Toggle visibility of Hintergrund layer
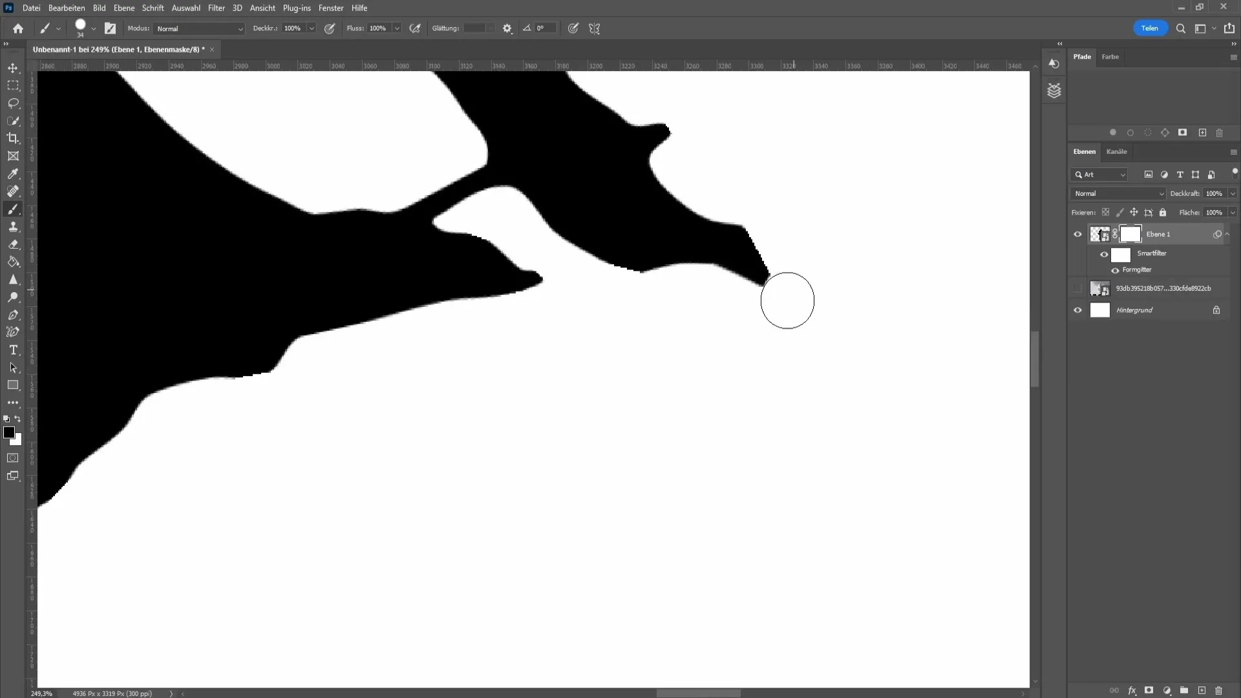Image resolution: width=1241 pixels, height=698 pixels. coord(1078,310)
